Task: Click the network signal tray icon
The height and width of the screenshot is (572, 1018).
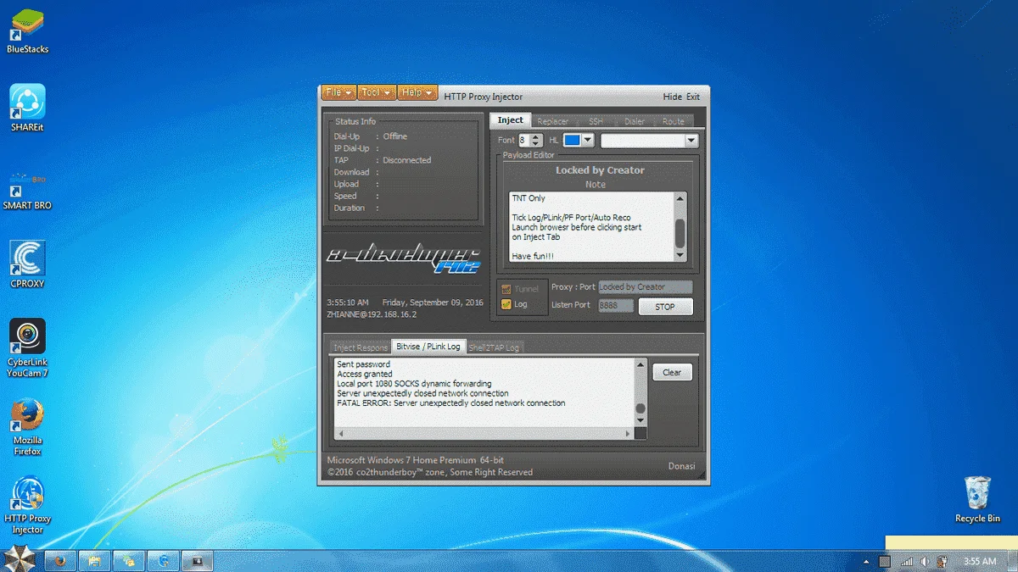Action: pos(907,562)
